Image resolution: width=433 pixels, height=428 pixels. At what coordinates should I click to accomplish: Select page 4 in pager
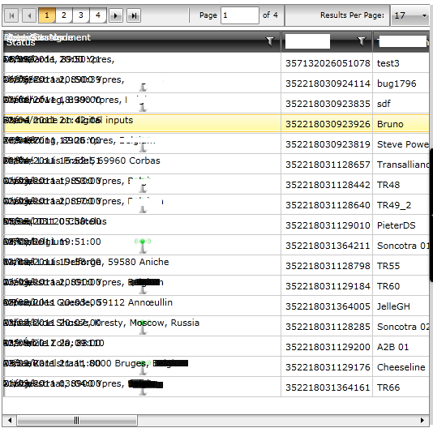[x=98, y=15]
